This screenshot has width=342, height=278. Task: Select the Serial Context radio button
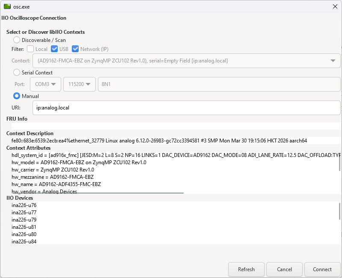[17, 72]
